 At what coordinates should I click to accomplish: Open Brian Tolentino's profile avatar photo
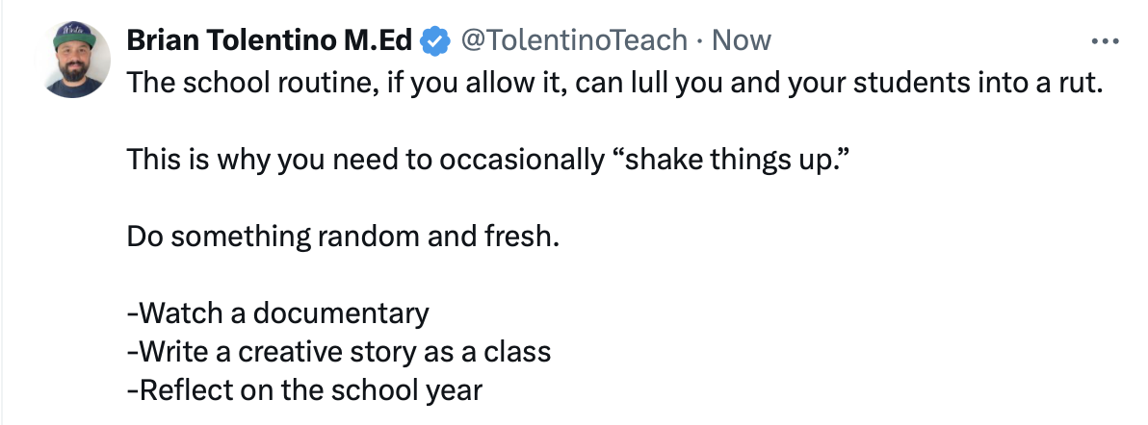coord(78,58)
